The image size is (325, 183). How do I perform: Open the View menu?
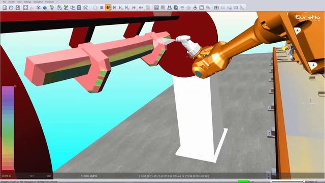pyautogui.click(x=19, y=2)
